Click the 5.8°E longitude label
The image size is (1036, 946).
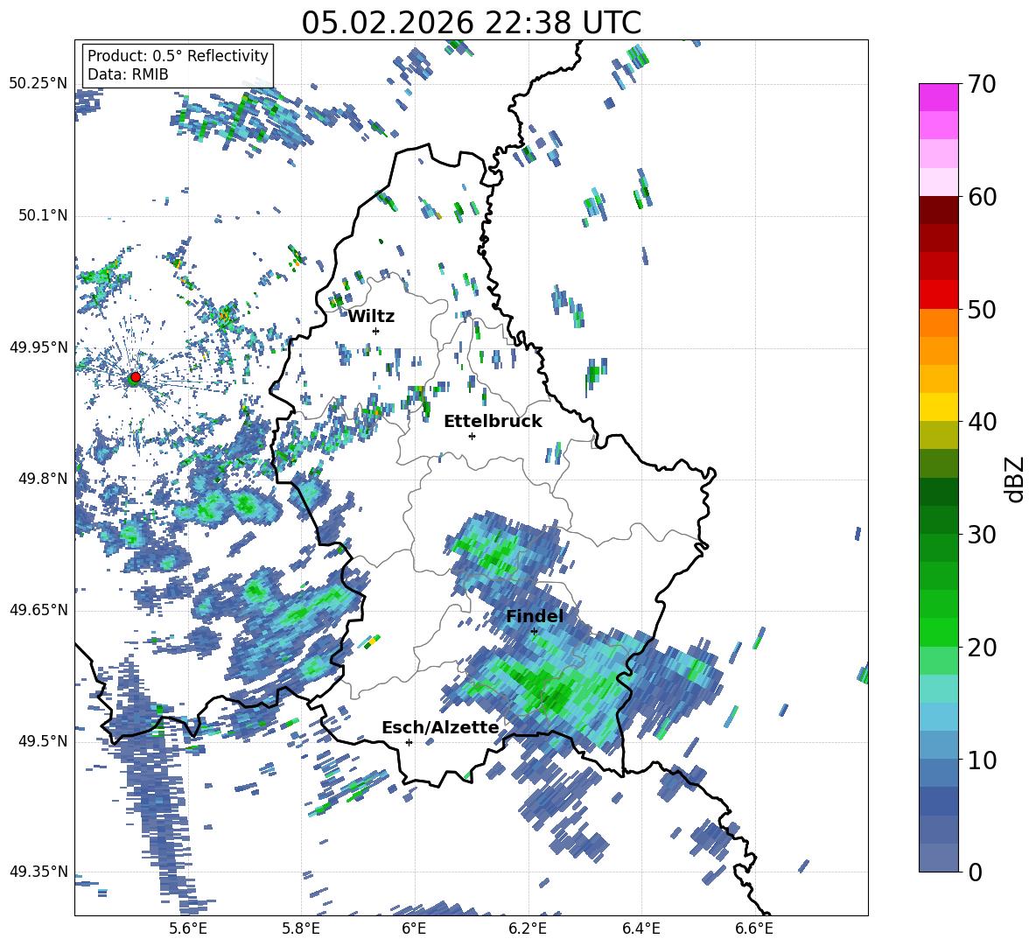pos(301,929)
